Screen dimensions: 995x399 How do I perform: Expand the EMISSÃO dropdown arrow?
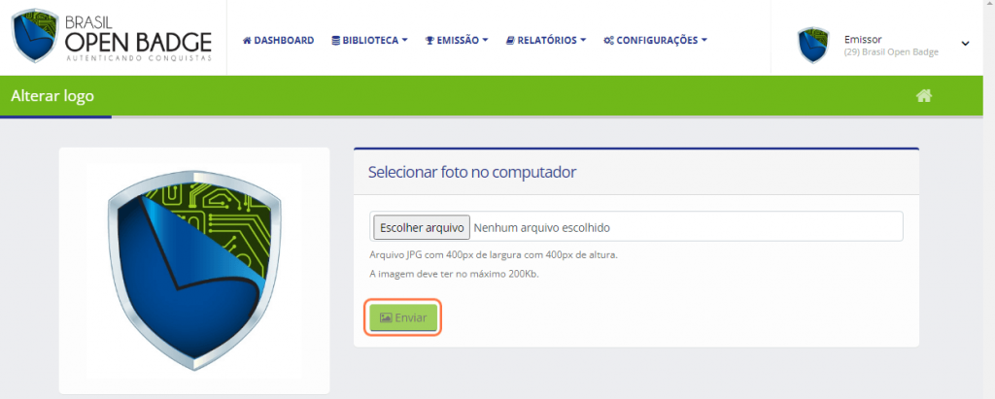[486, 40]
